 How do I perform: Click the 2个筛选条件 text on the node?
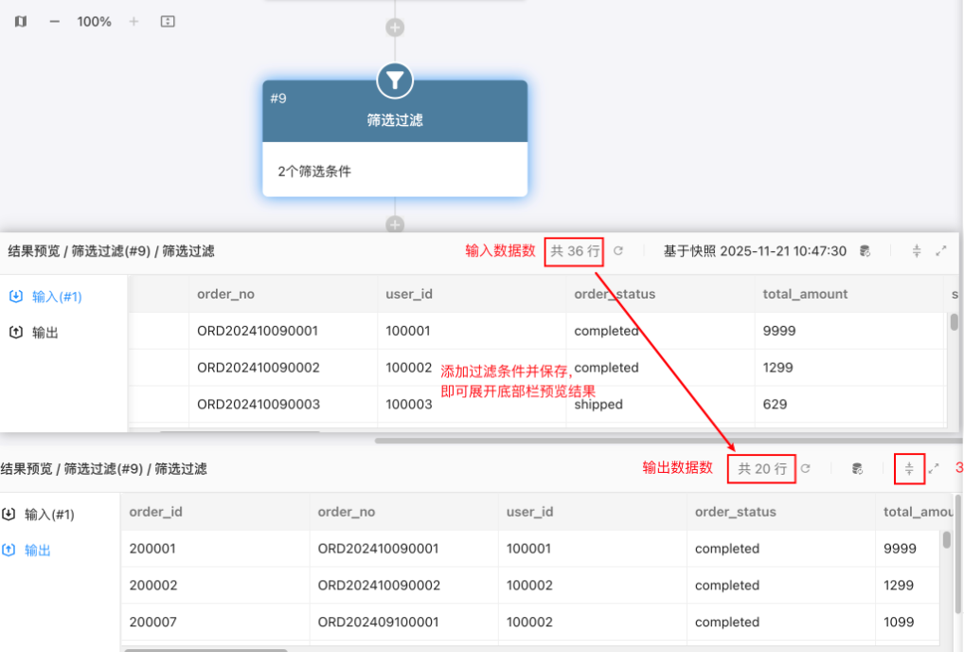point(314,172)
